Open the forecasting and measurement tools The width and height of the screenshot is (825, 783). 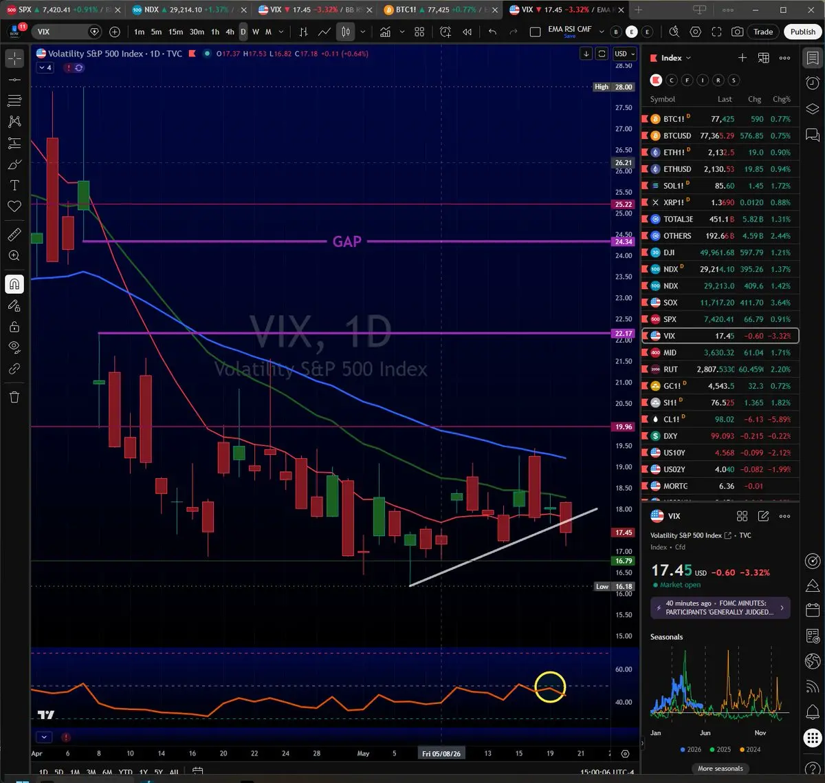[14, 143]
